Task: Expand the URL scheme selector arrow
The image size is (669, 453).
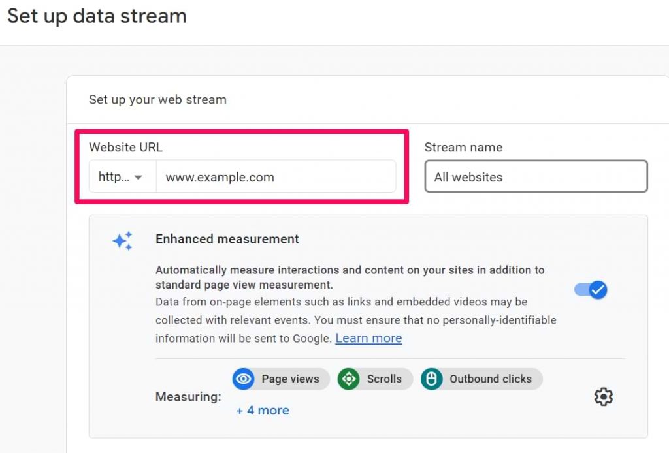Action: (x=139, y=176)
